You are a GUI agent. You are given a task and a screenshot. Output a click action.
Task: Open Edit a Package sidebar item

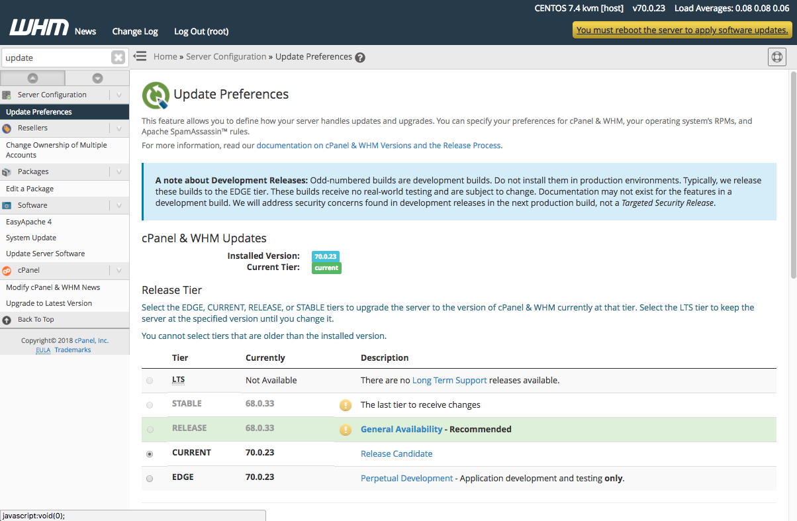30,189
